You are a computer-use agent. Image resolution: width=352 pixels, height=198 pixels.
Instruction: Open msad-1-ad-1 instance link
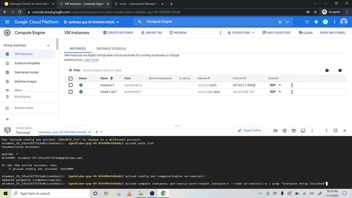click(x=109, y=92)
